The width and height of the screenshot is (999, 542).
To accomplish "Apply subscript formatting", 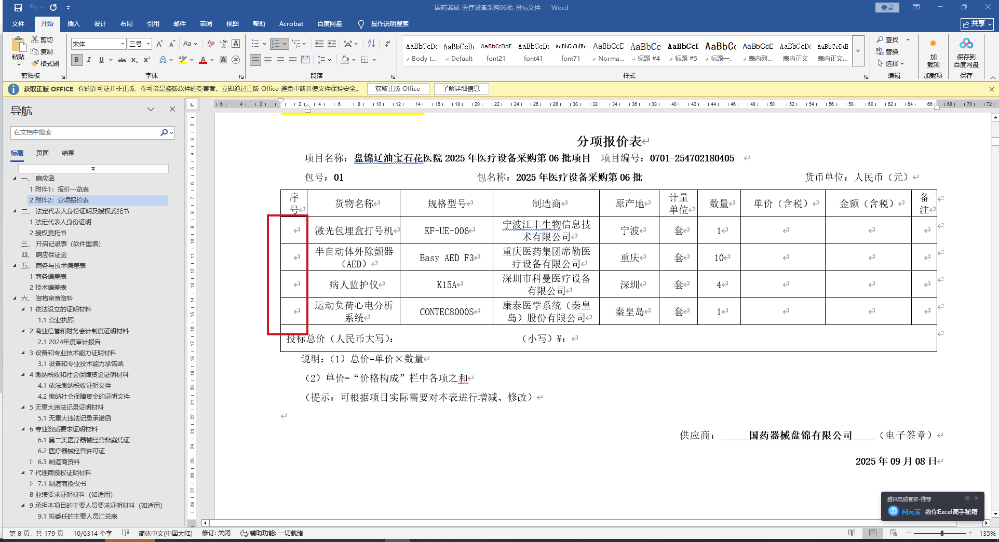I will tap(134, 60).
